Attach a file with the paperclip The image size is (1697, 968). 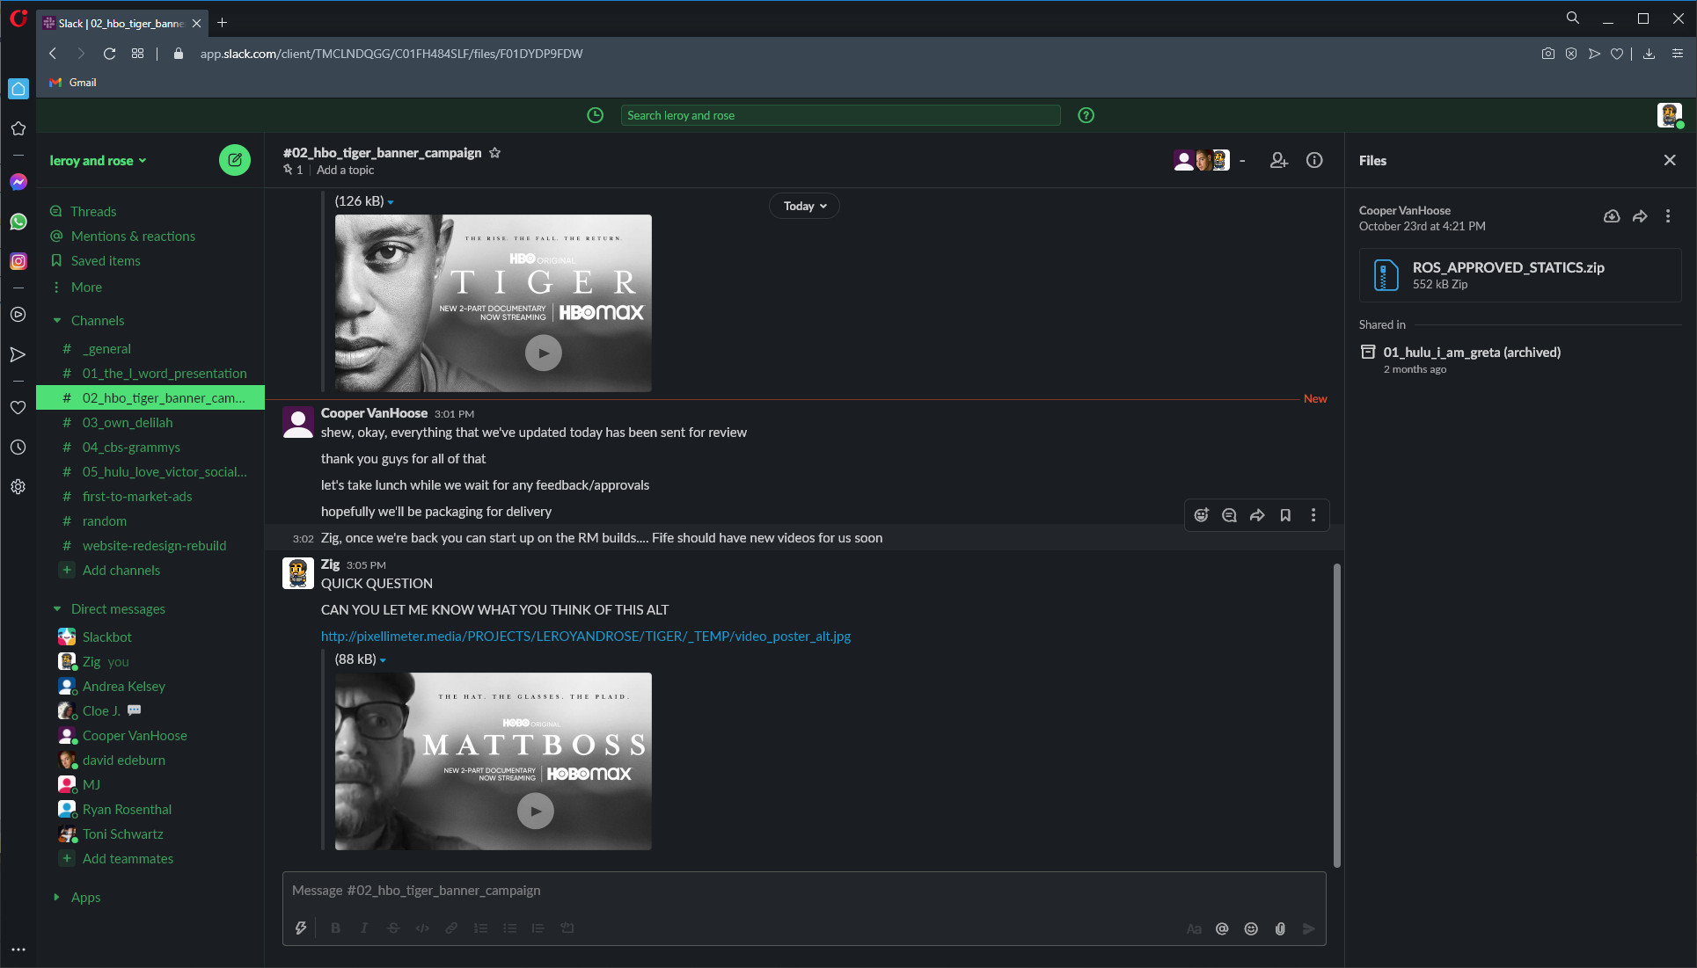click(x=1280, y=929)
